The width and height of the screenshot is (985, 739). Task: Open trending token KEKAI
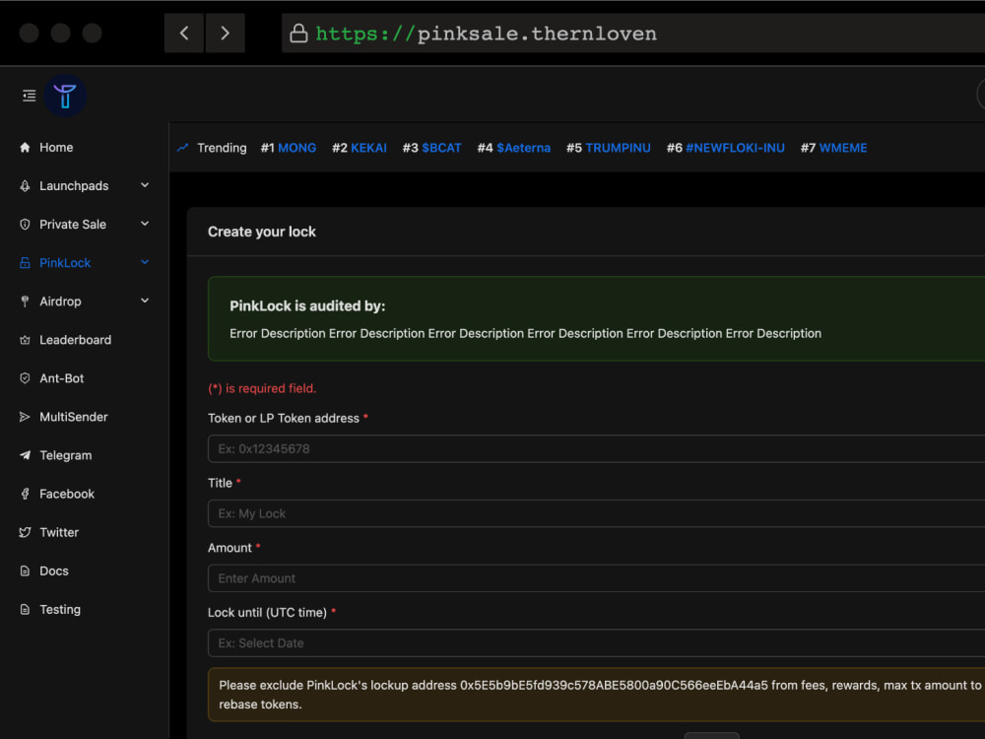click(x=368, y=148)
